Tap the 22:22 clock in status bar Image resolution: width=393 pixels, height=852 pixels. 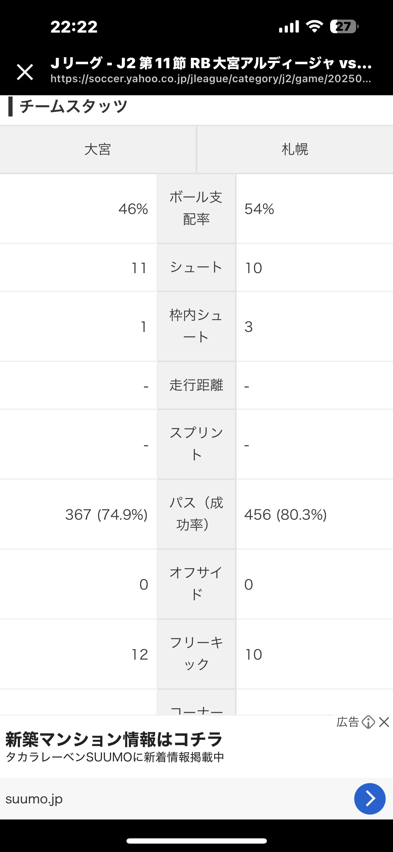(x=74, y=27)
